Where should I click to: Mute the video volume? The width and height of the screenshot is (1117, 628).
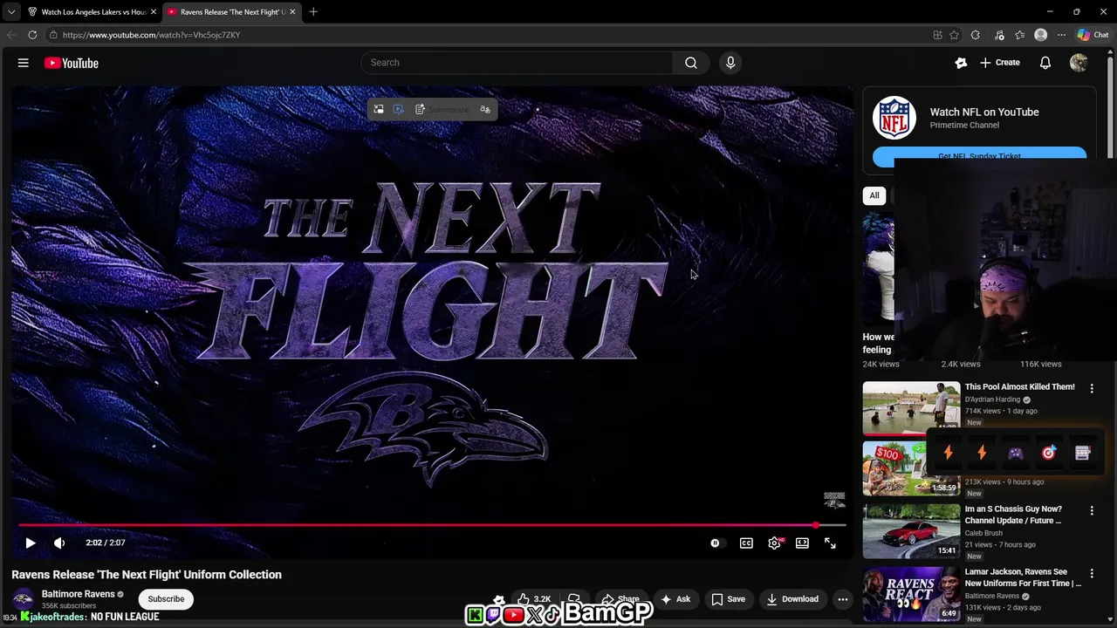pyautogui.click(x=59, y=543)
